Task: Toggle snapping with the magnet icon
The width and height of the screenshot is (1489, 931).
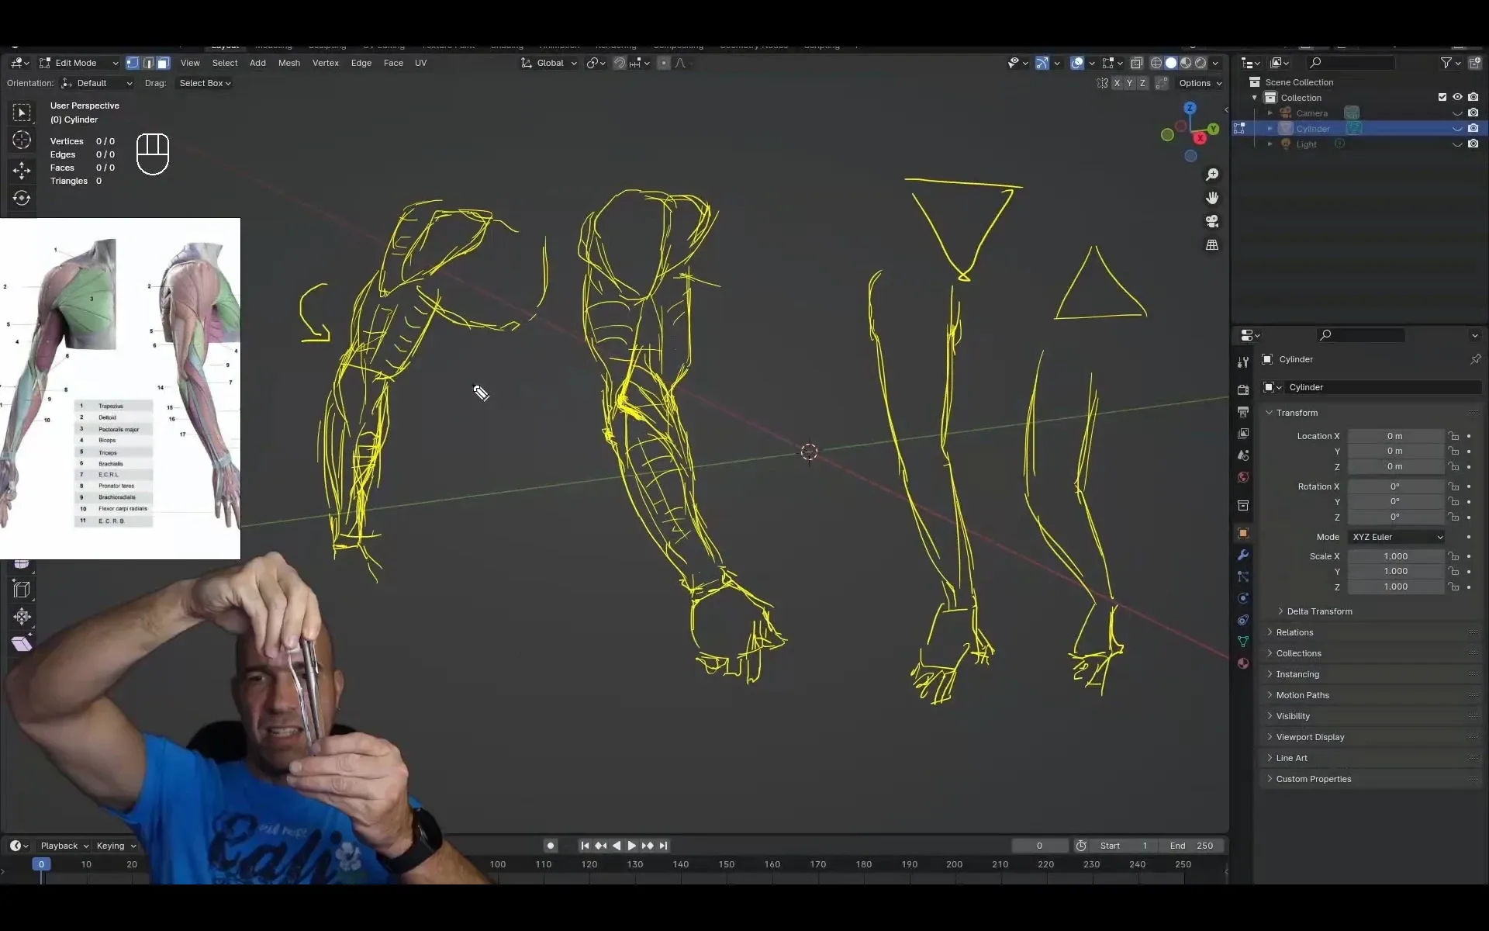Action: [620, 63]
